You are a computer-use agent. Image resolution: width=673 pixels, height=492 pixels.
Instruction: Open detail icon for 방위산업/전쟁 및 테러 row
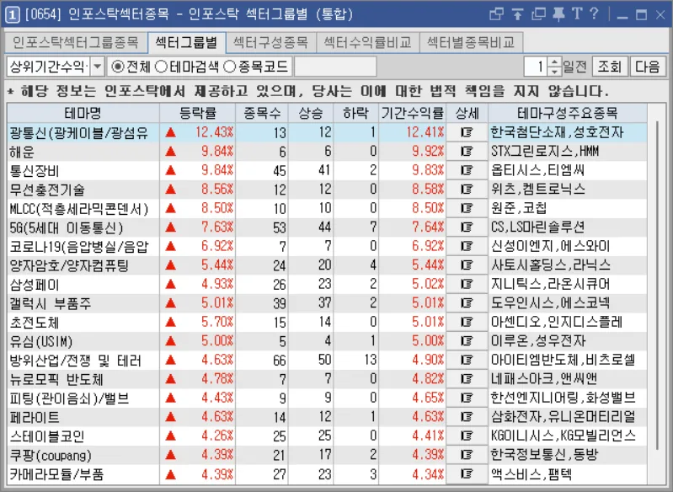click(x=467, y=360)
